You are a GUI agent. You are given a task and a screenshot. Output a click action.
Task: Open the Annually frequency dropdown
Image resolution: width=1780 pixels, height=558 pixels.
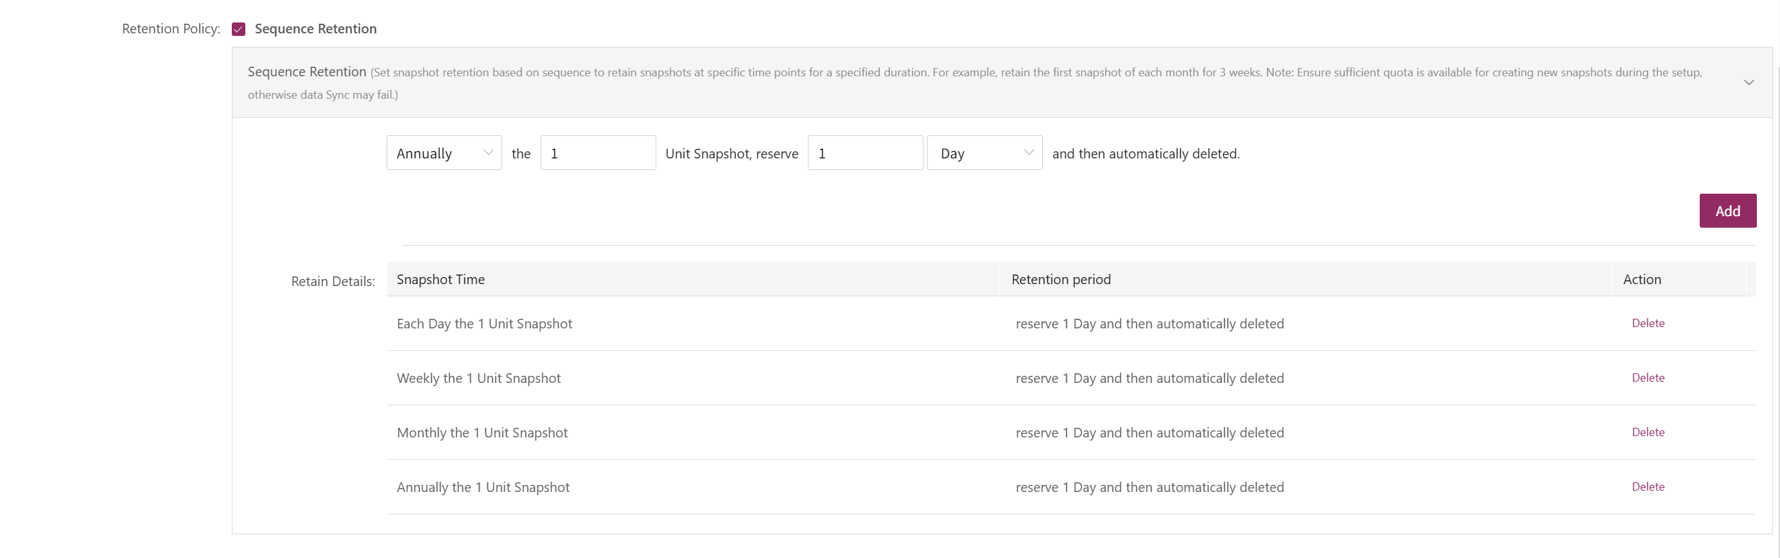(x=444, y=153)
